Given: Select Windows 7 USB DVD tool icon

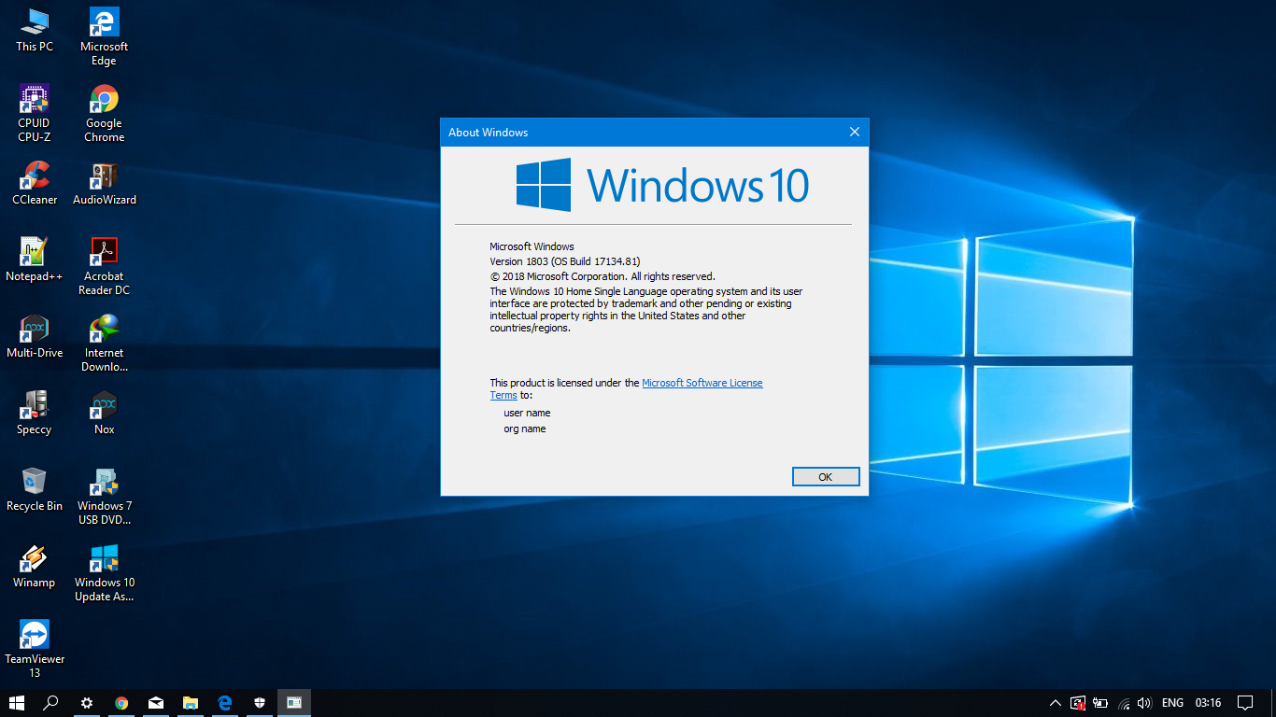Looking at the screenshot, I should pyautogui.click(x=104, y=496).
